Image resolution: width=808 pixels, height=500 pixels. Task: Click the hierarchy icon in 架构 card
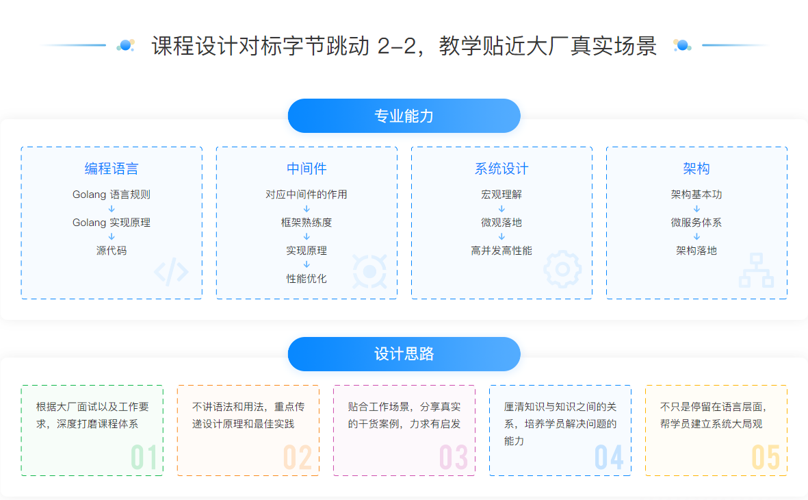tap(756, 270)
